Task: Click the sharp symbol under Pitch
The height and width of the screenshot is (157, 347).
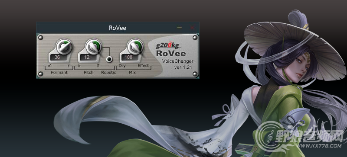Action: click(x=98, y=66)
